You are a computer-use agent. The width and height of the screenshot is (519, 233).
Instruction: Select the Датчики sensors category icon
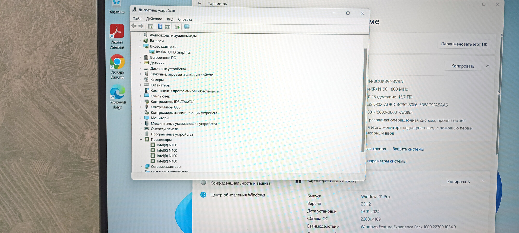pos(146,63)
